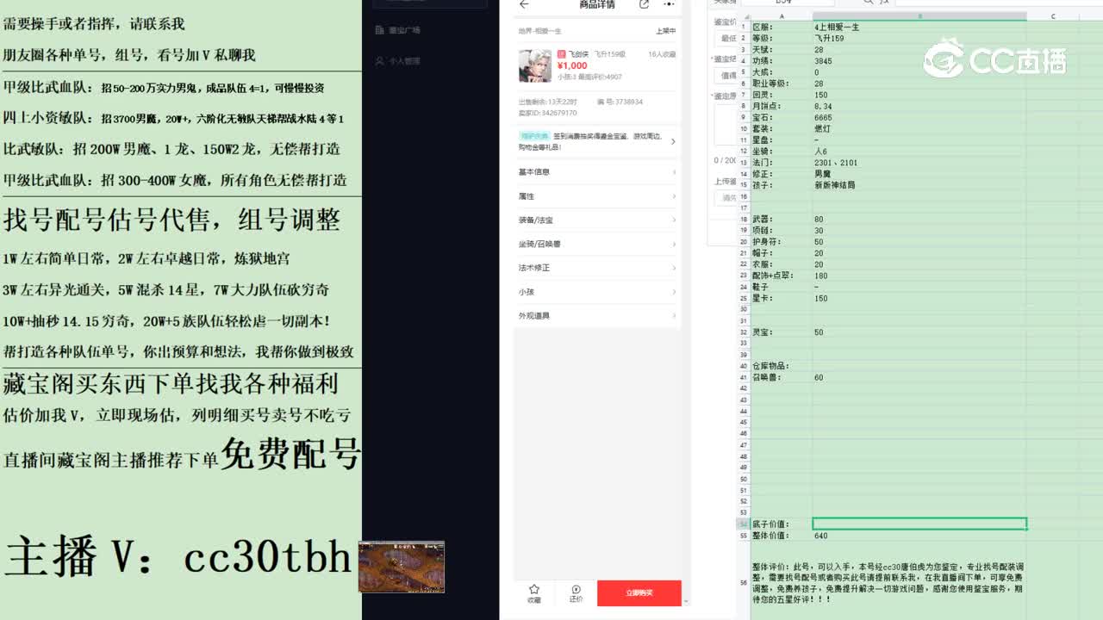Viewport: 1103px width, 620px height.
Task: Click the 星卡 value 150 cell
Action: [x=919, y=298]
